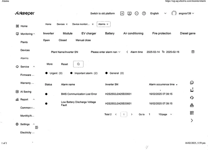Viewport: 208px width, 150px height.
Task: Click the Reset button
Action: pyautogui.click(x=64, y=64)
